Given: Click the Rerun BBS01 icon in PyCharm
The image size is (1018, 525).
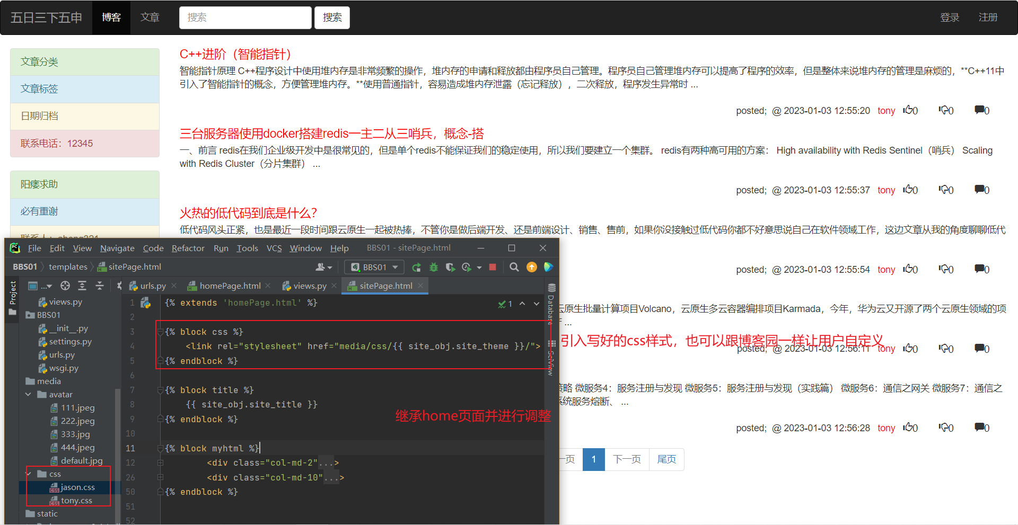Looking at the screenshot, I should (417, 268).
